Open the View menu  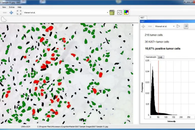click(x=4, y=7)
